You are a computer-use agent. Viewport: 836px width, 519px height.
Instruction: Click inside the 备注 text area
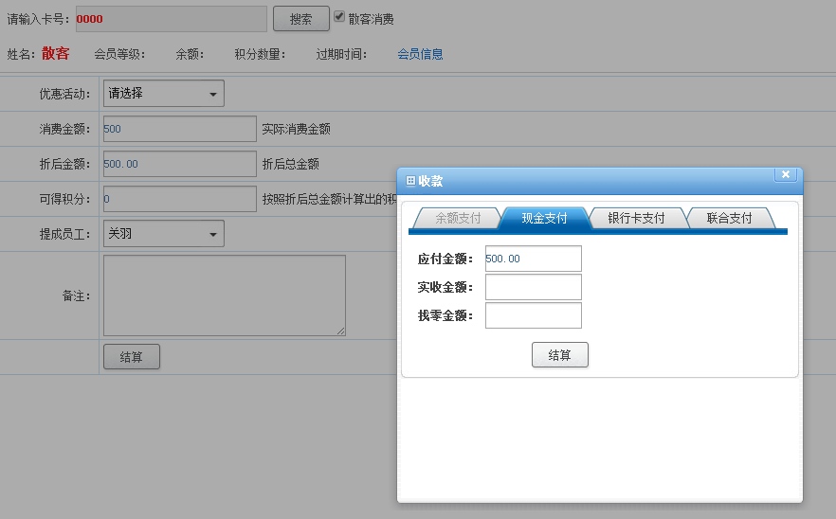224,295
